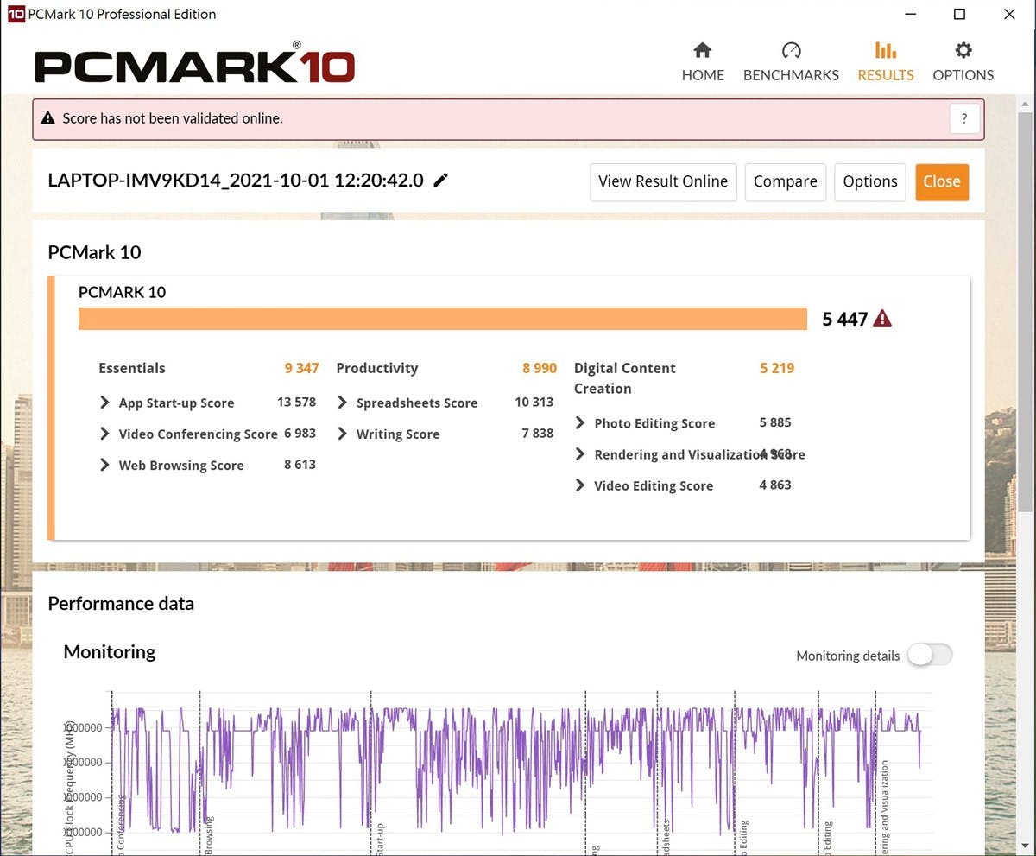Go to the OPTIONS tab
The width and height of the screenshot is (1036, 856).
pos(963,62)
